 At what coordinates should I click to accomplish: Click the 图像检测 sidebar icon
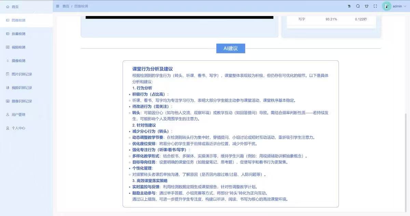(8, 20)
